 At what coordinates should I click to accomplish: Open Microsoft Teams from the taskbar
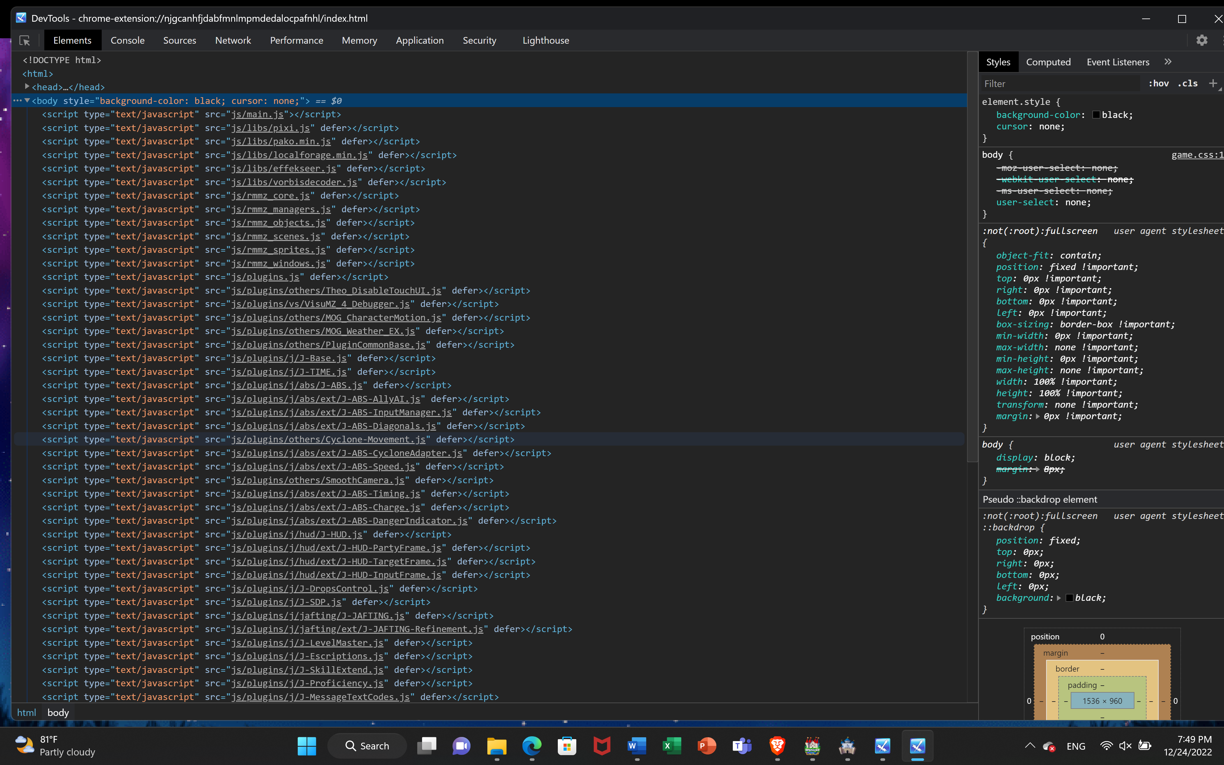coord(742,746)
